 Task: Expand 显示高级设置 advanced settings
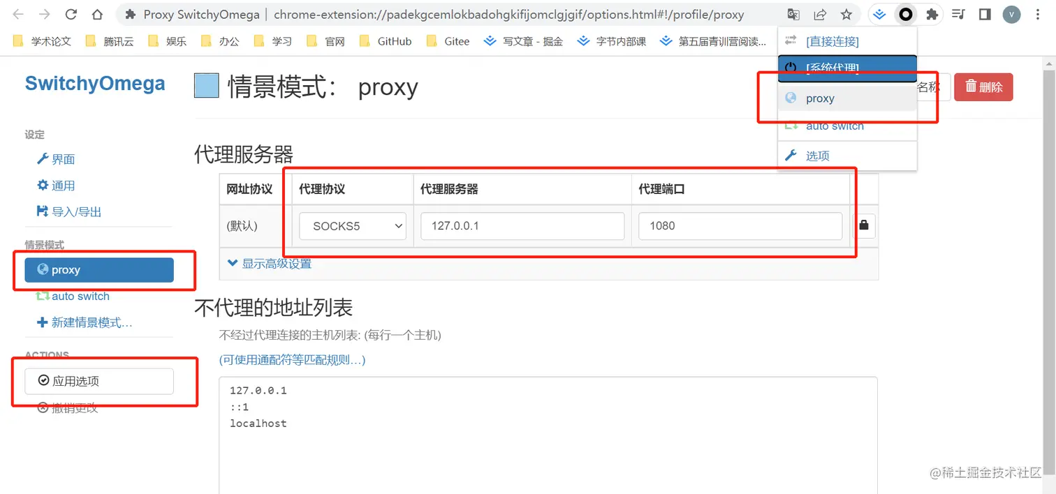(x=270, y=264)
